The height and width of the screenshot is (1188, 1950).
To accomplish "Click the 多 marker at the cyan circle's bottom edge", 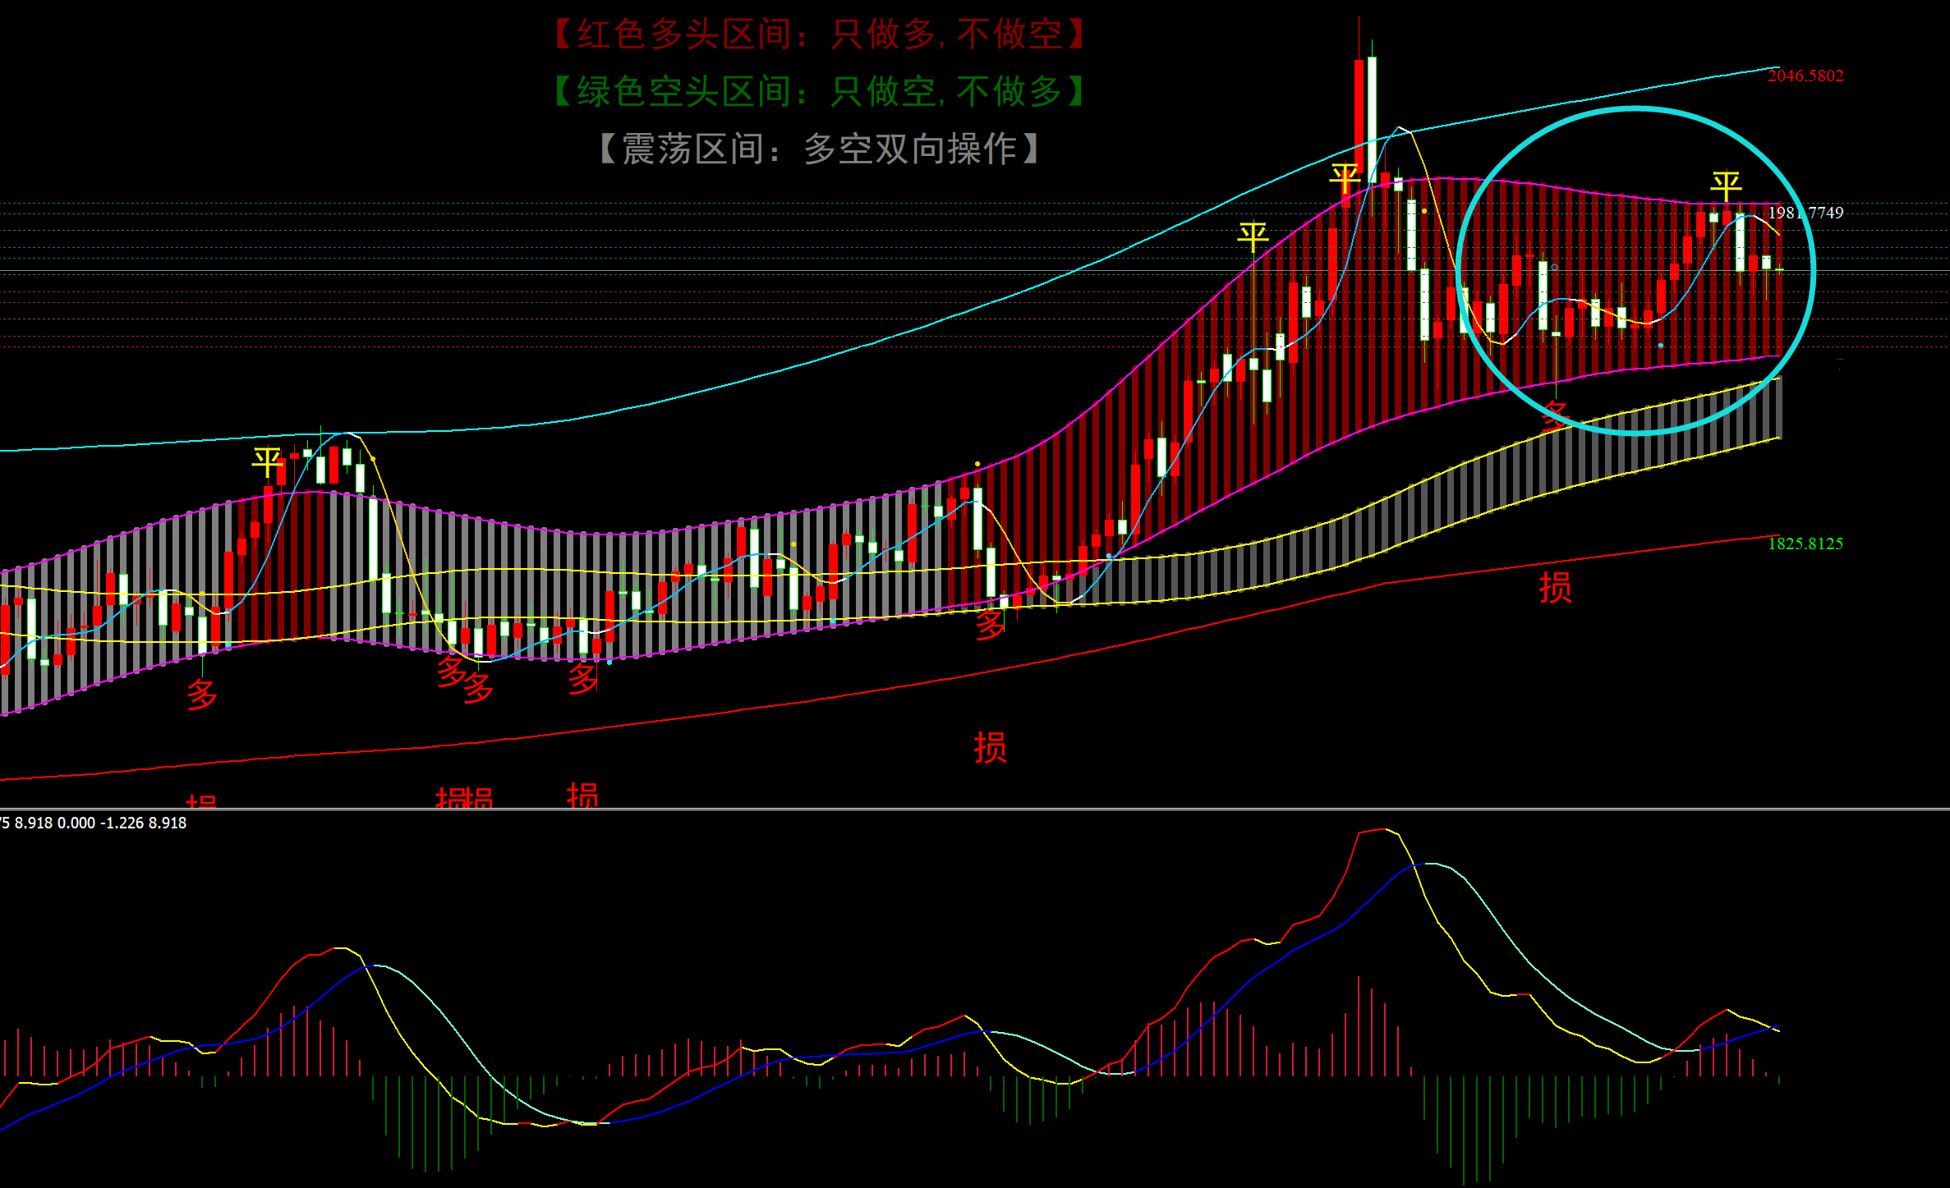I will click(1555, 415).
